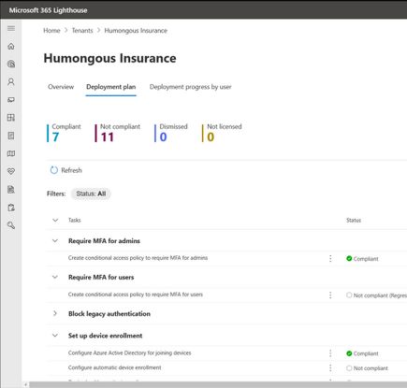Click Set up device enrollment heading

(105, 336)
